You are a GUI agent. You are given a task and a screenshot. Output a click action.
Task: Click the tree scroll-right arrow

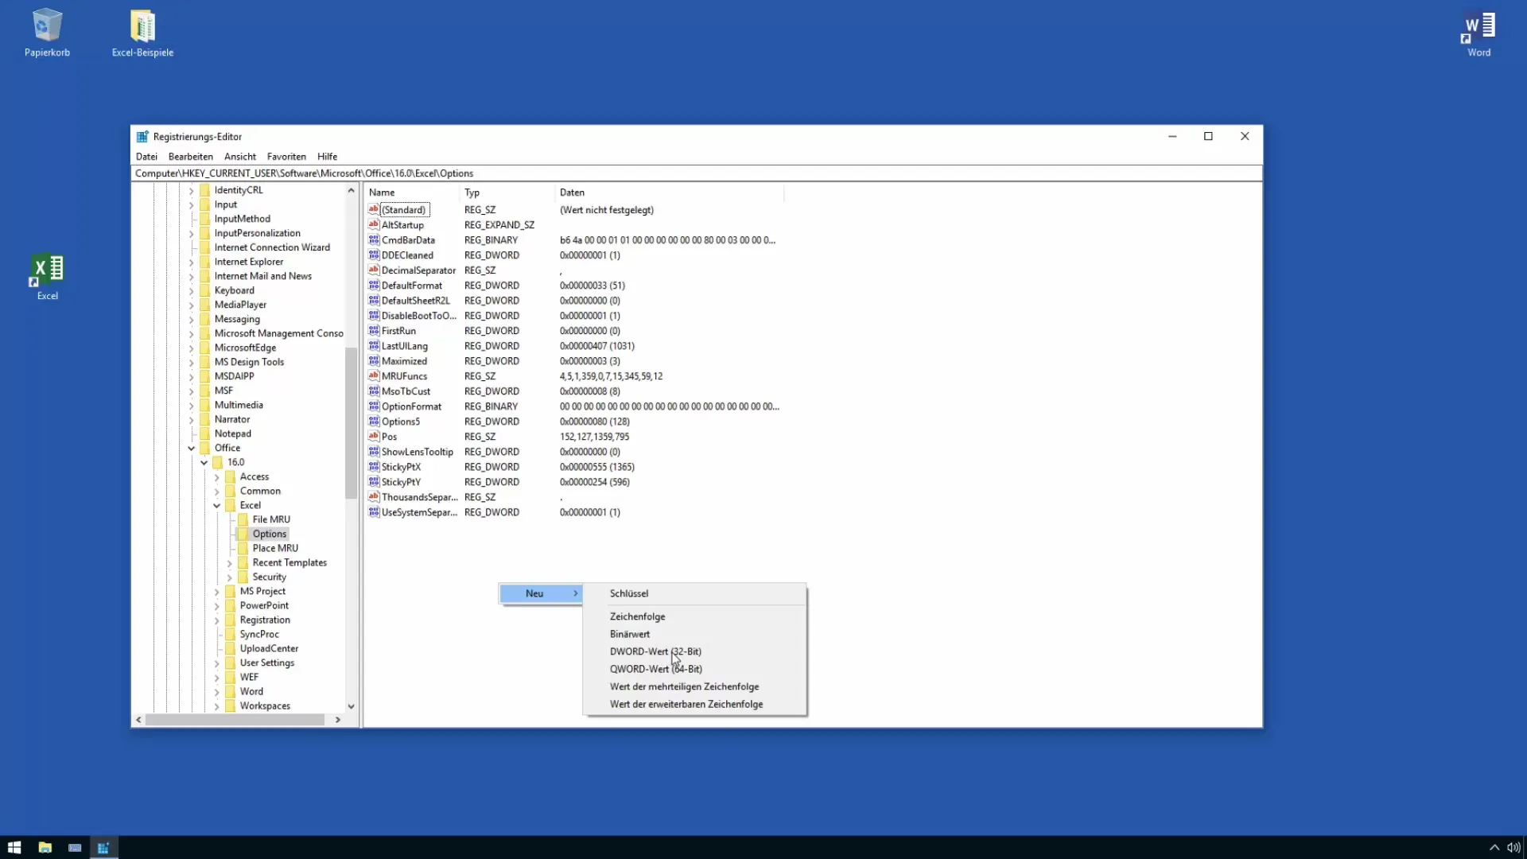[x=338, y=720]
